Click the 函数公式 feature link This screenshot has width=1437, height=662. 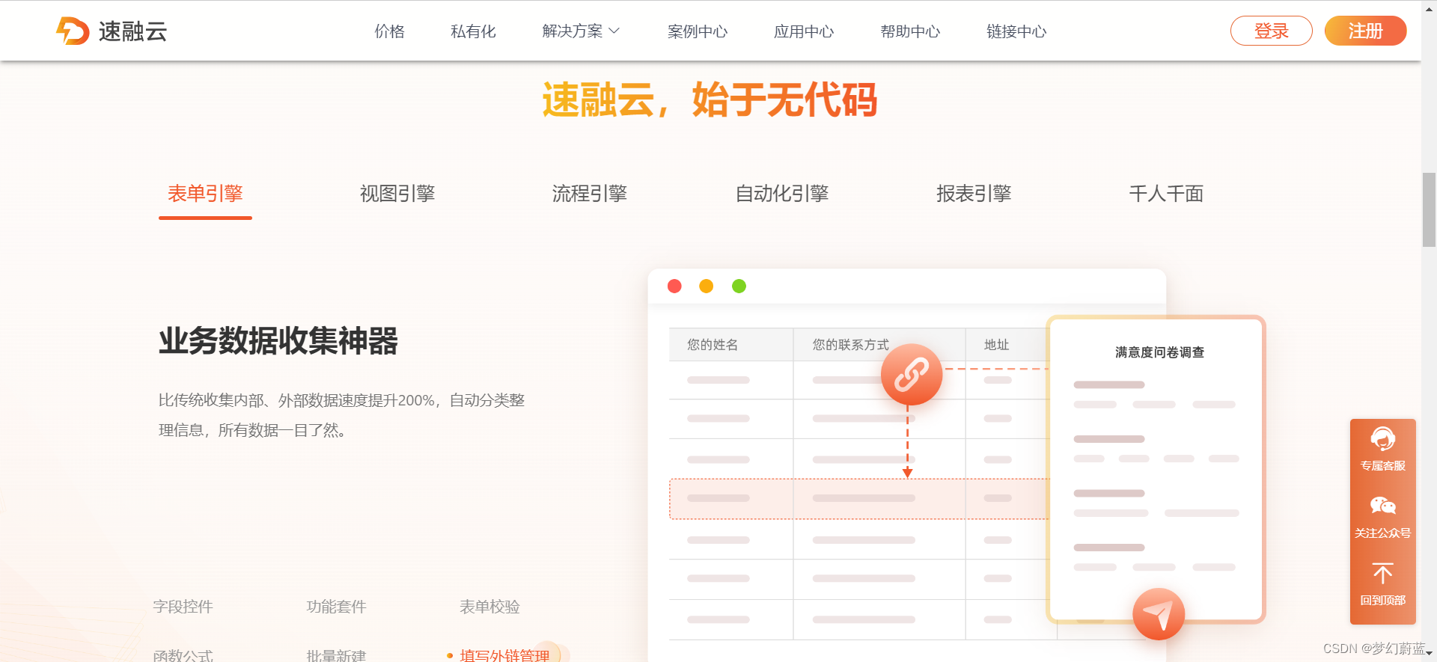click(183, 655)
